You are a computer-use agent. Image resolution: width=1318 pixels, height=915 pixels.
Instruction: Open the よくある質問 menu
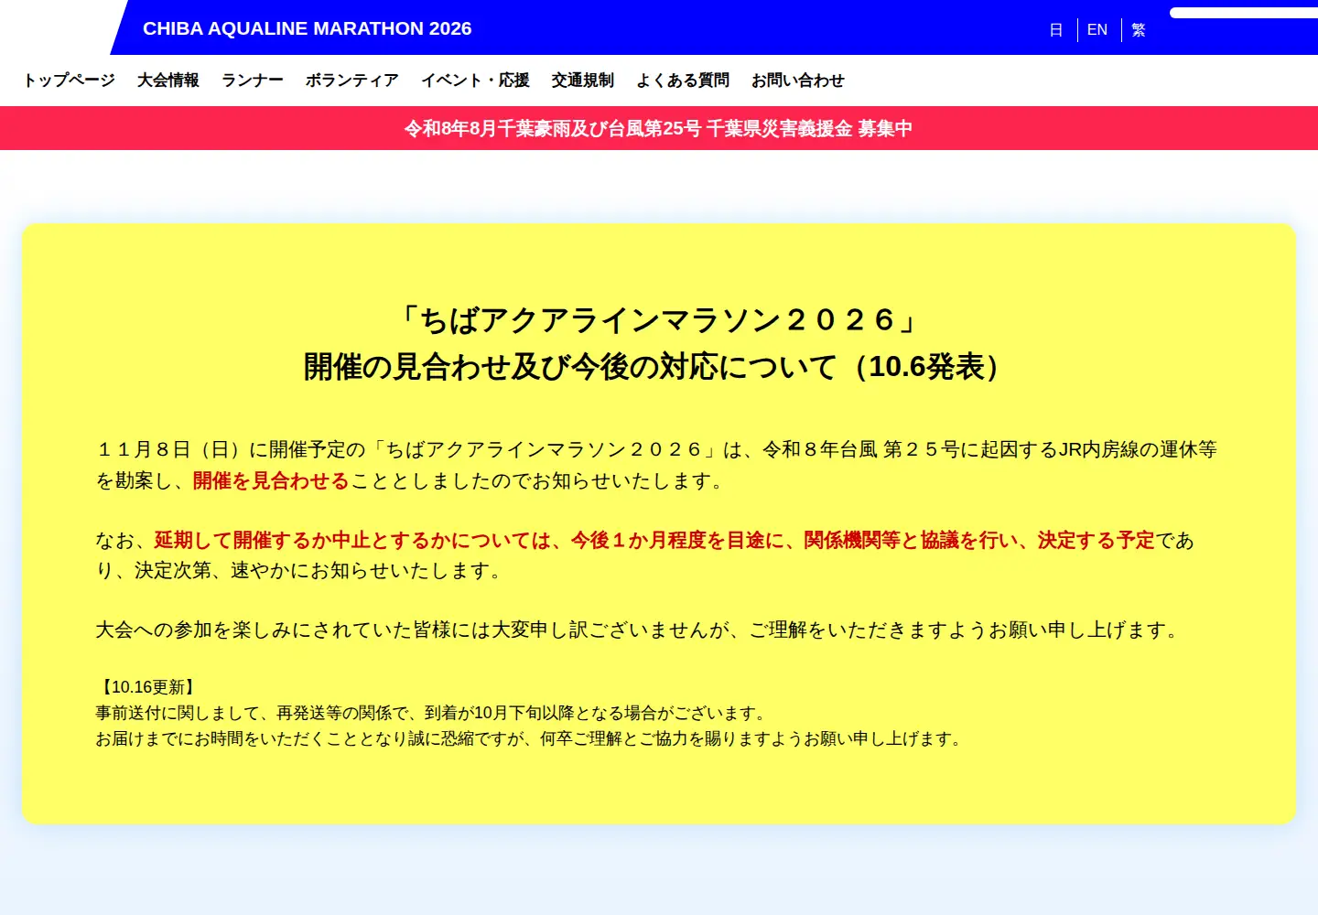pyautogui.click(x=683, y=81)
